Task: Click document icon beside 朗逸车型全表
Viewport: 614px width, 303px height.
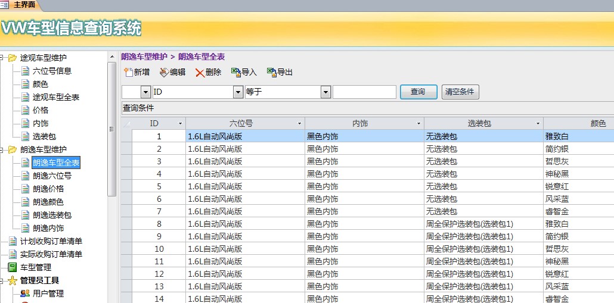Action: tap(26, 163)
